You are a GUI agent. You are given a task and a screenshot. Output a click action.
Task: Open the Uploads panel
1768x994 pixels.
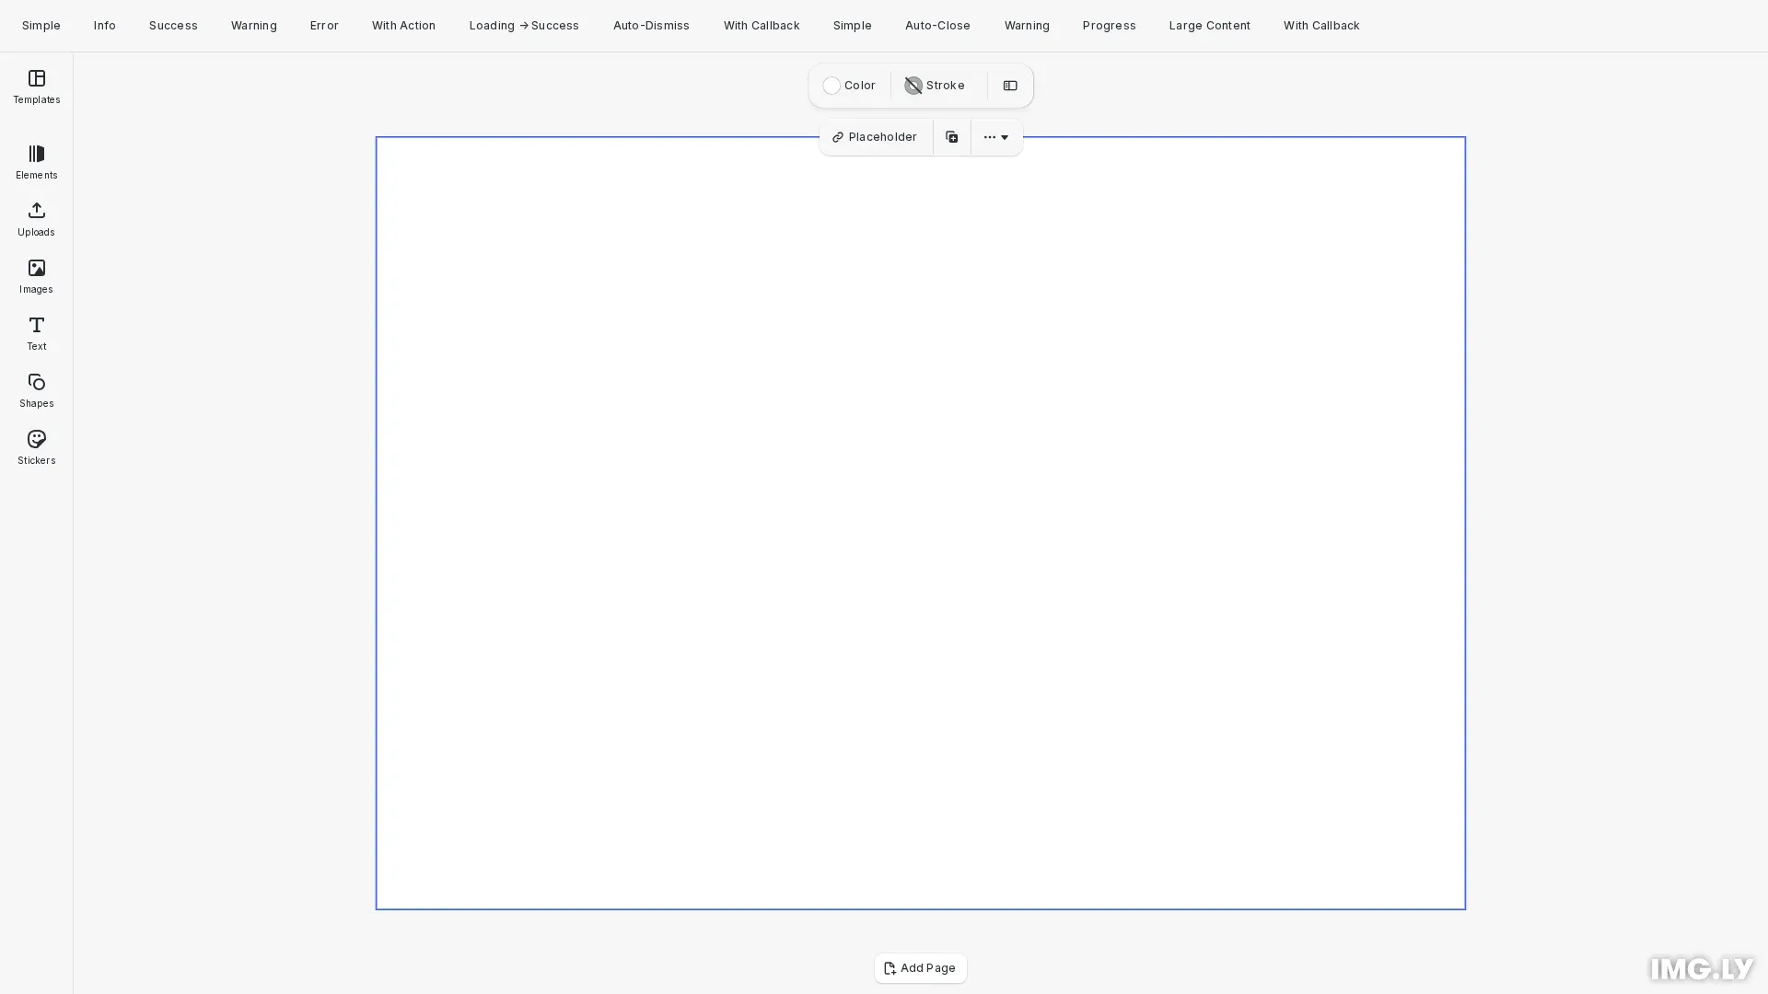(x=36, y=219)
